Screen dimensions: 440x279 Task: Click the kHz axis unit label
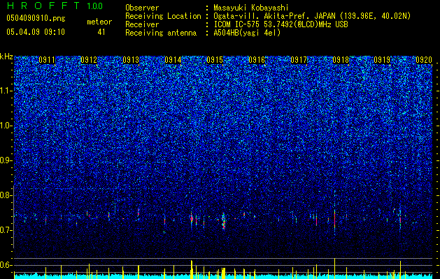point(6,56)
